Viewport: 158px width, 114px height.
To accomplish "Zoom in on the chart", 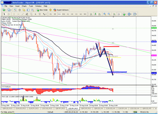I will 105,14.
